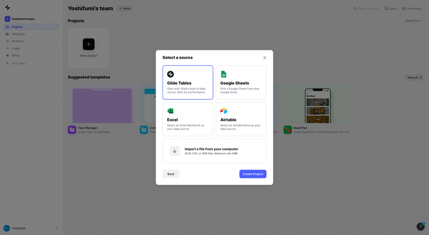Screen dimensions: 429x235
Task: Click the Projects grid icon in the sidebar
Action: [8, 27]
